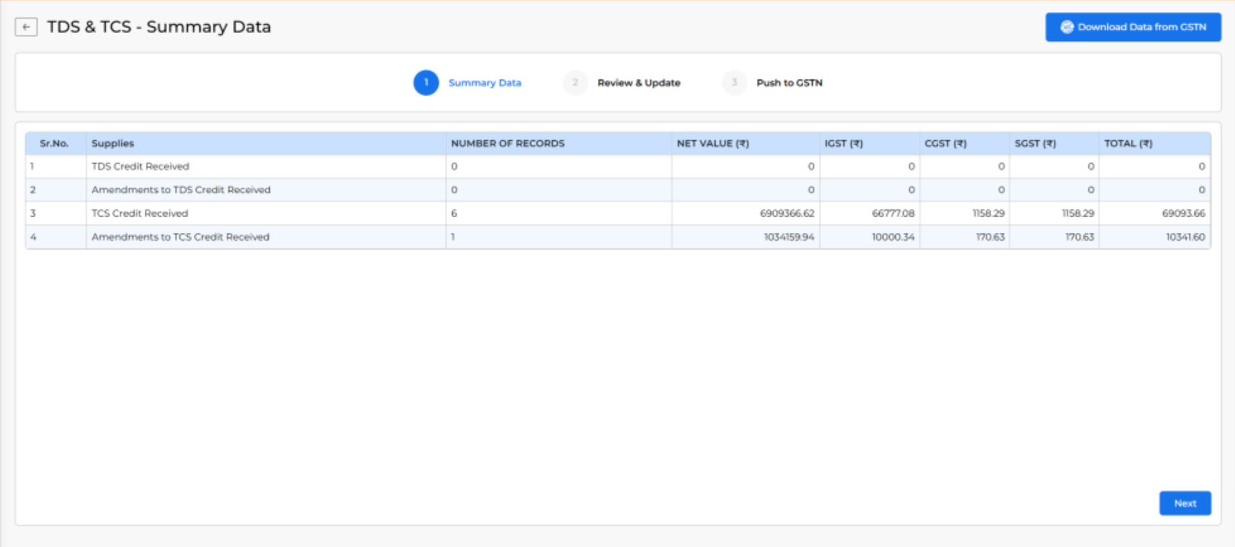Click the TOTAL column header
The image size is (1235, 547).
[x=1155, y=143]
